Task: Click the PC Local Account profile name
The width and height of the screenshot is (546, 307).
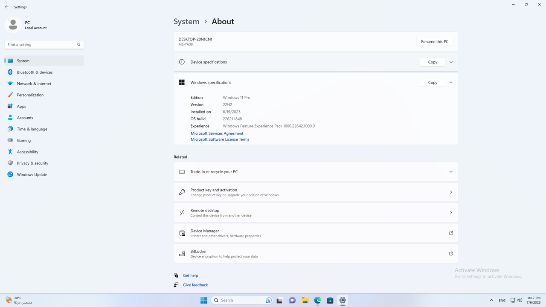Action: (x=36, y=25)
